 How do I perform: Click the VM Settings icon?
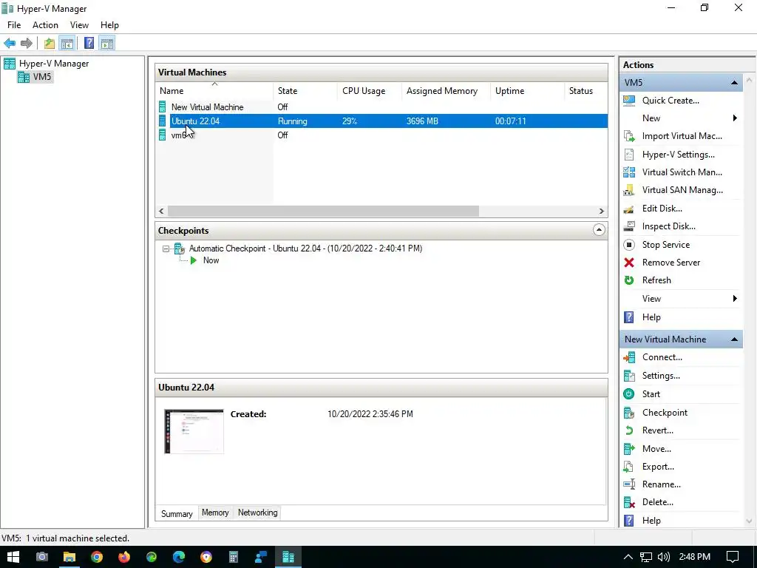tap(629, 376)
